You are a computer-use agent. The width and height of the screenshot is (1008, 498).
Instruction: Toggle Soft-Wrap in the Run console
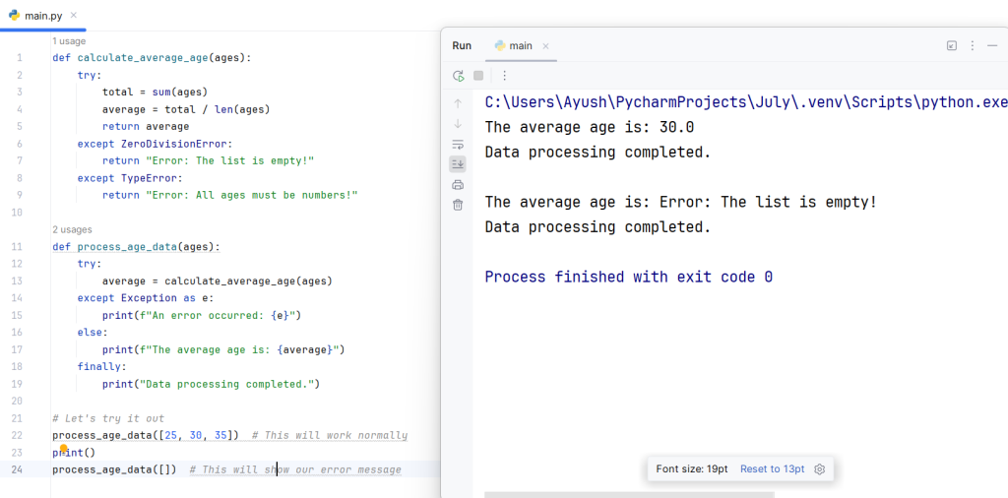click(458, 144)
